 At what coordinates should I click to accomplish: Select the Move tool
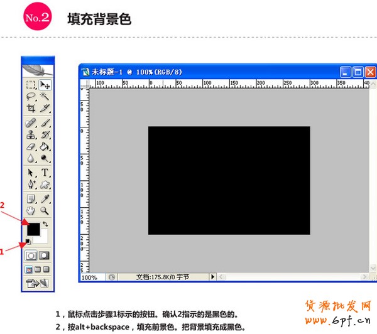tap(45, 84)
